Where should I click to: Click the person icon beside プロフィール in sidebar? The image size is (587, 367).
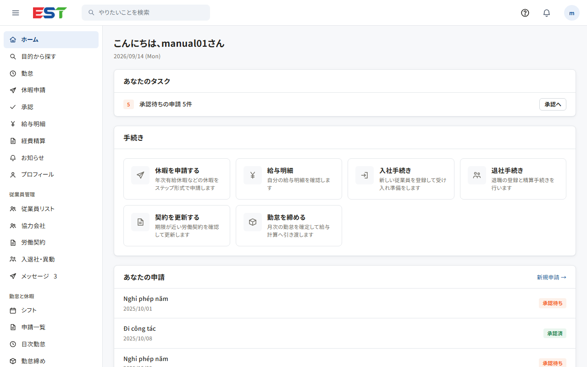[13, 174]
